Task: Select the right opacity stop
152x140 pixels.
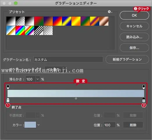Action: 144,87
